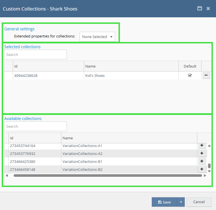This screenshot has height=210, width=216.
Task: Select the Id cell 273466425380
Action: (x=35, y=161)
